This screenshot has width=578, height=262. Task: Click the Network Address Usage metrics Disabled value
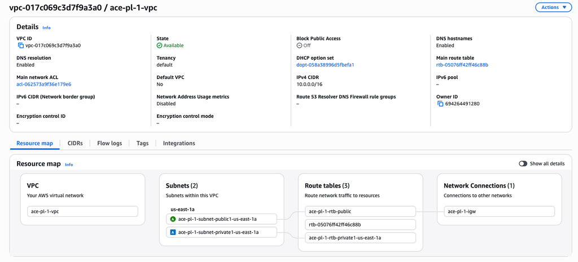pyautogui.click(x=165, y=104)
